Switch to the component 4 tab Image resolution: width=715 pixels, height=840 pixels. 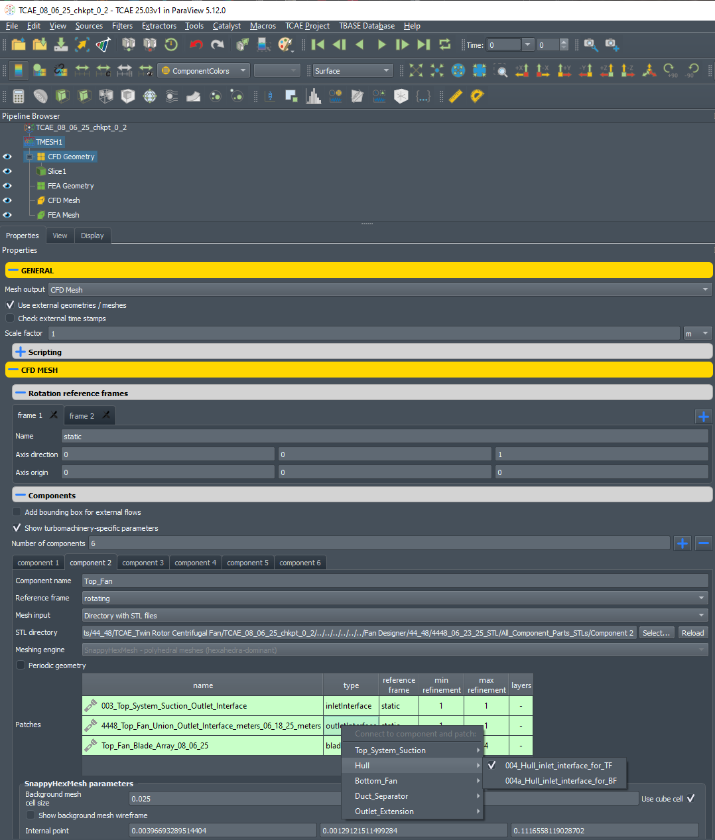click(x=195, y=563)
